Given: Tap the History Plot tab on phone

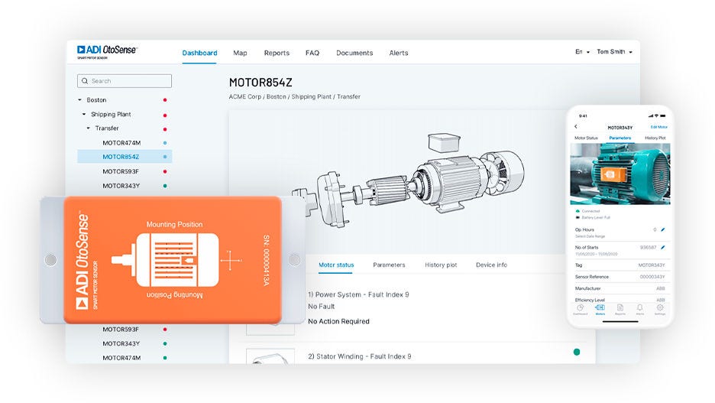Looking at the screenshot, I should coord(655,138).
